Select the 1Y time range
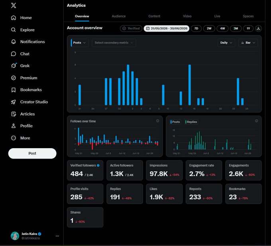The height and width of the screenshot is (246, 271). (x=248, y=28)
